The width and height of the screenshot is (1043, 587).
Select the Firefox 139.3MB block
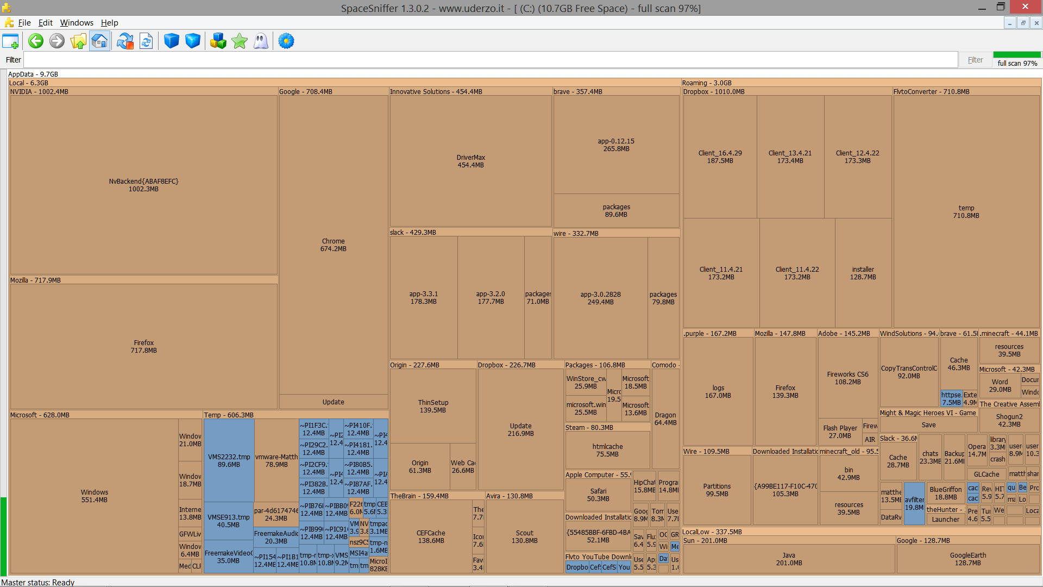[x=786, y=391]
